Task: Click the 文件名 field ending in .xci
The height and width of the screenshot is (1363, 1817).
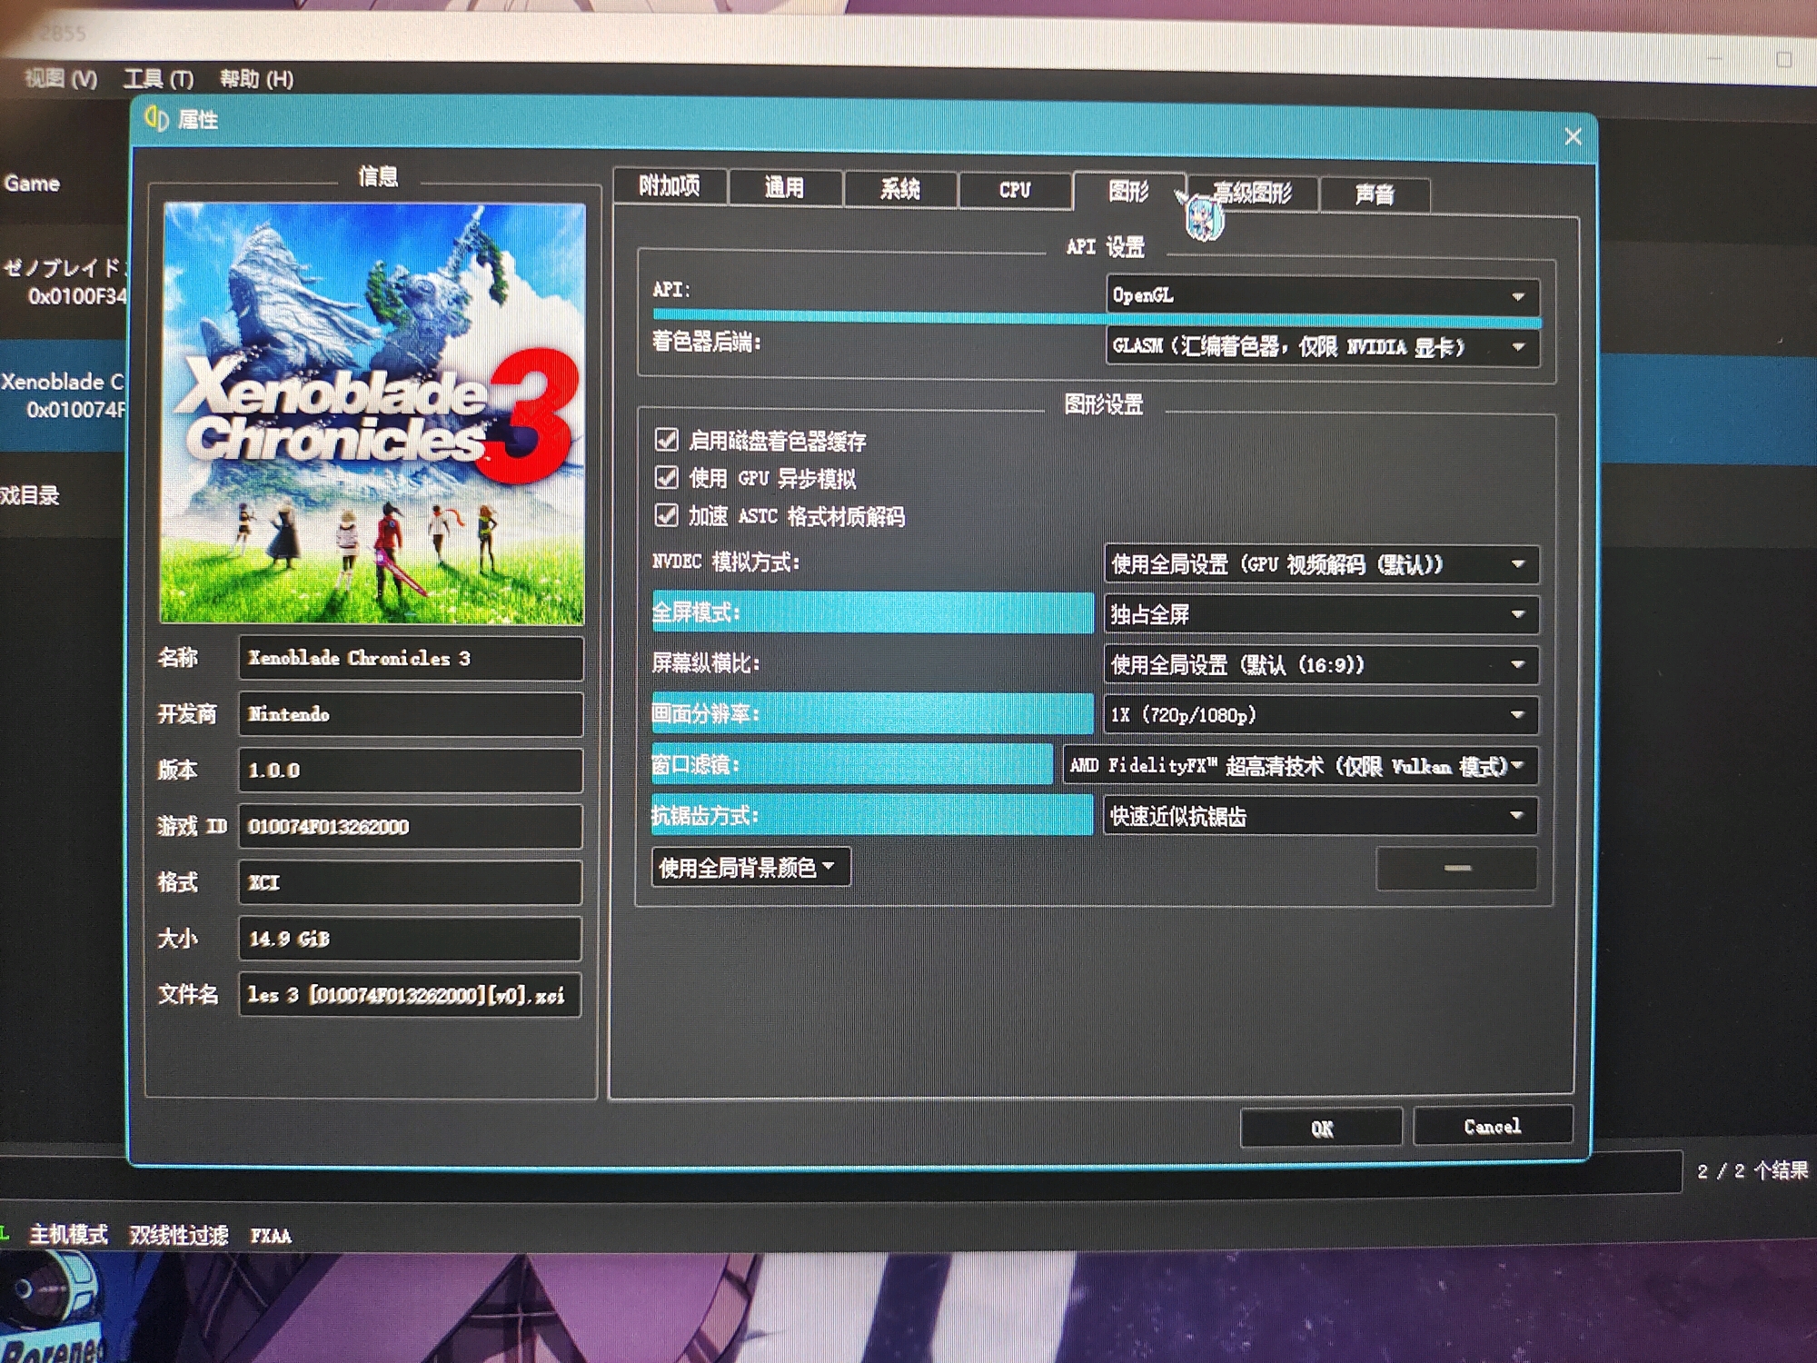Action: tap(411, 995)
